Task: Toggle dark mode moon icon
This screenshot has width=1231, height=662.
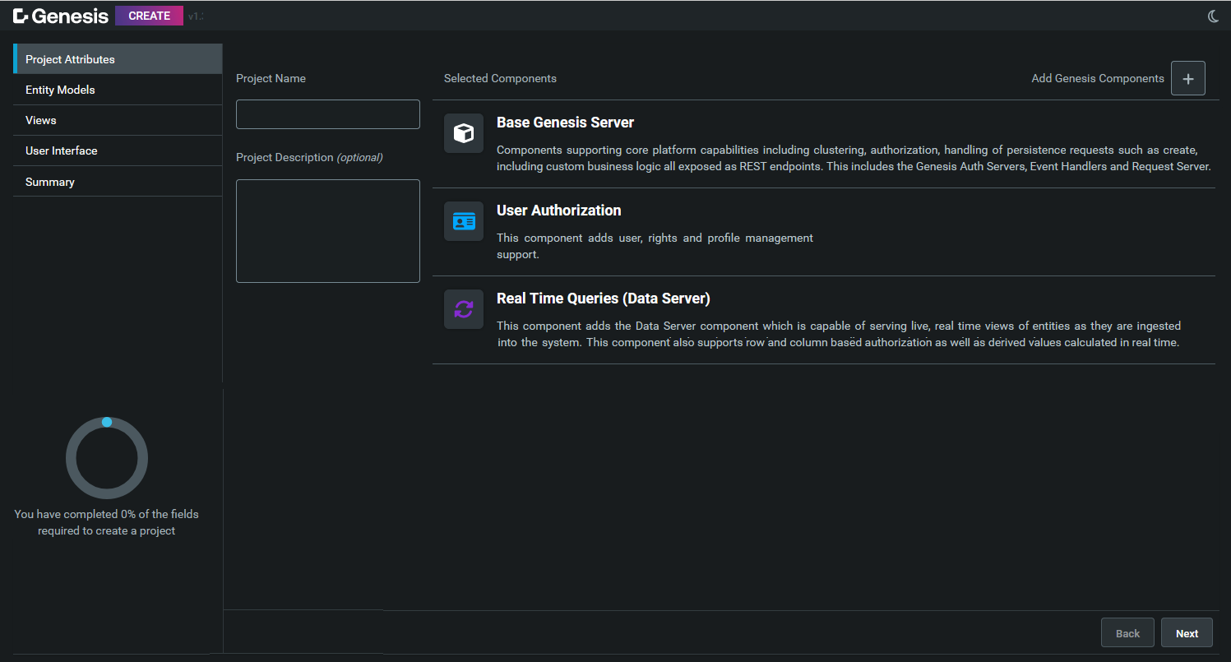Action: pyautogui.click(x=1213, y=16)
